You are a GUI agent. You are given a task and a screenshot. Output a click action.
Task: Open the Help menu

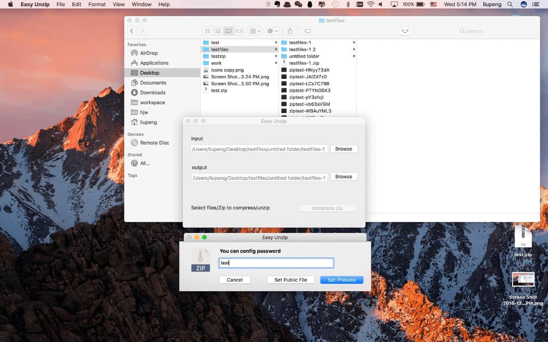(x=164, y=4)
